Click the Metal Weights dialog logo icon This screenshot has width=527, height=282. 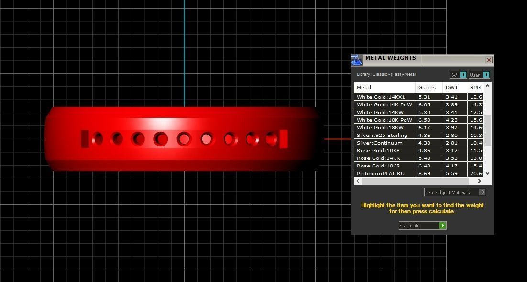[x=357, y=60]
